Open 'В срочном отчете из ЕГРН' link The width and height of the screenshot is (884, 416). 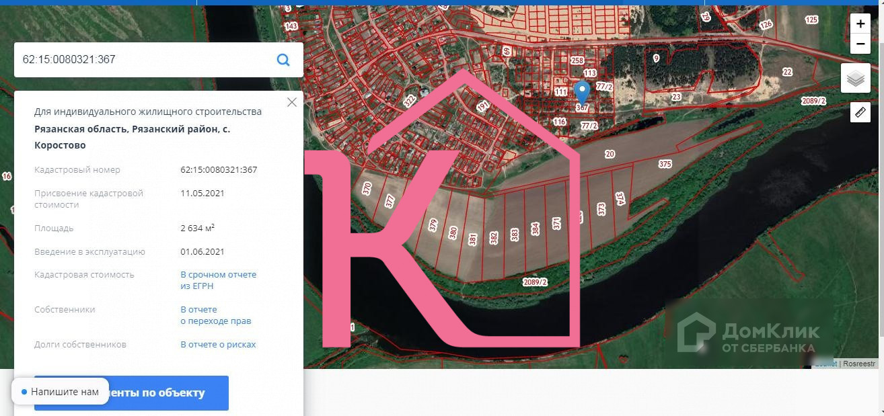(219, 280)
